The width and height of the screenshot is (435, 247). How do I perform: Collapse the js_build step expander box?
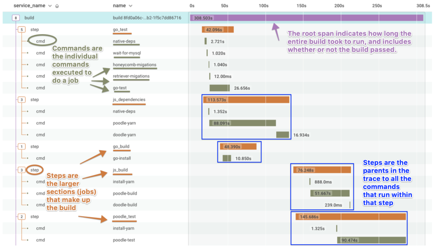(x=22, y=170)
